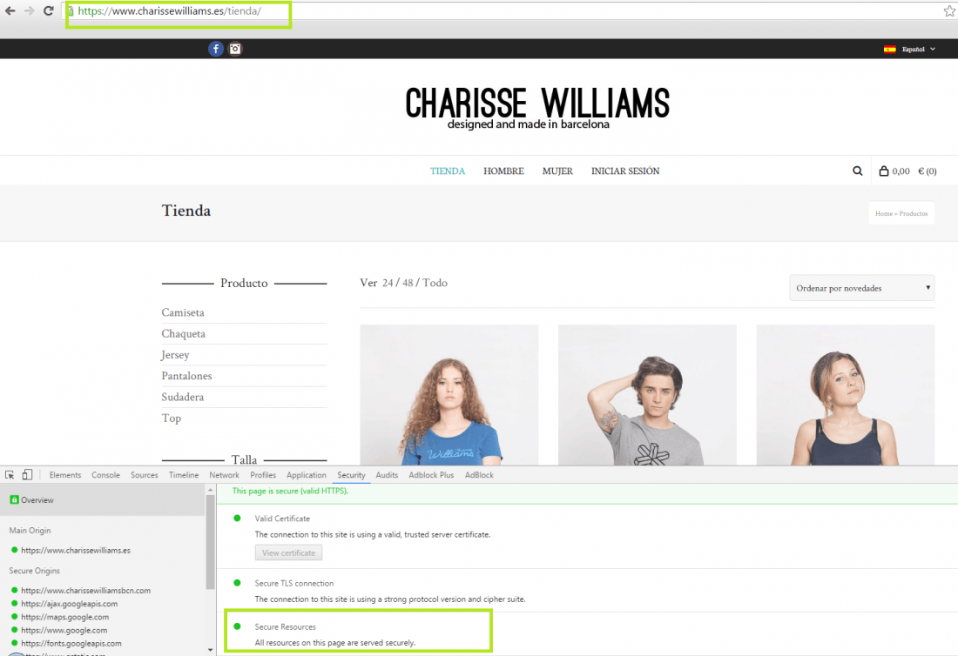Open the MUJER menu item

pos(557,171)
